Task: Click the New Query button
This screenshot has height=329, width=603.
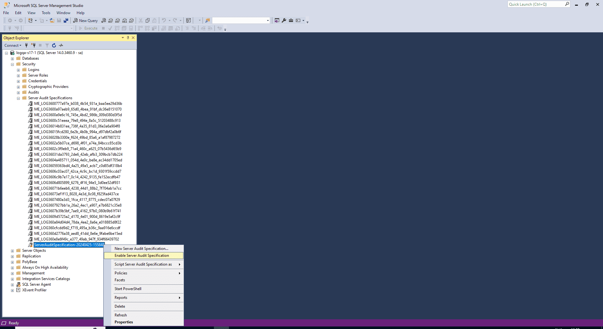Action: pyautogui.click(x=85, y=20)
